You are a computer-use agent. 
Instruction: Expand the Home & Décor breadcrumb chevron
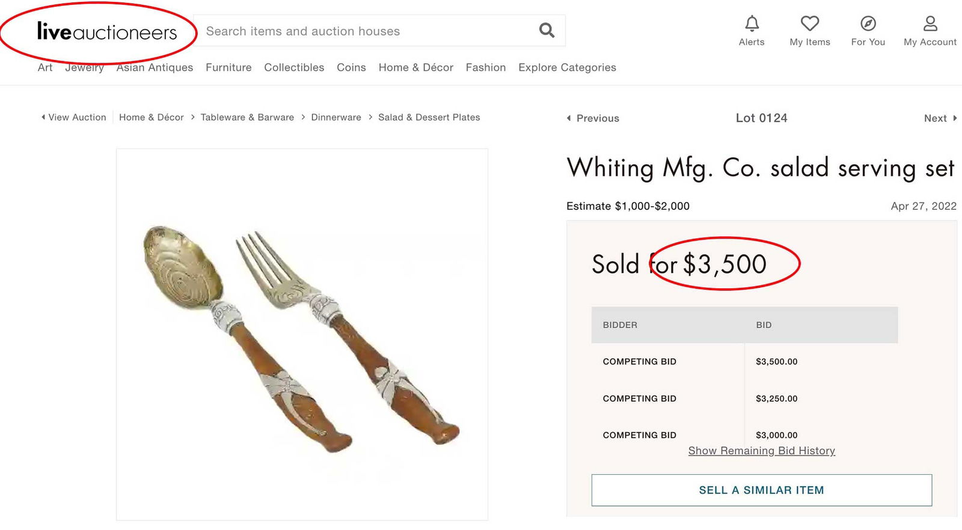click(192, 117)
